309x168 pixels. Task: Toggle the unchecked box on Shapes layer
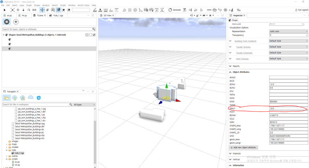90,35
